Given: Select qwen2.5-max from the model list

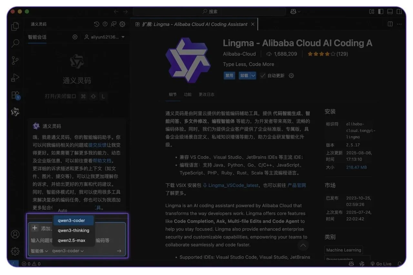Looking at the screenshot, I should coord(74,240).
